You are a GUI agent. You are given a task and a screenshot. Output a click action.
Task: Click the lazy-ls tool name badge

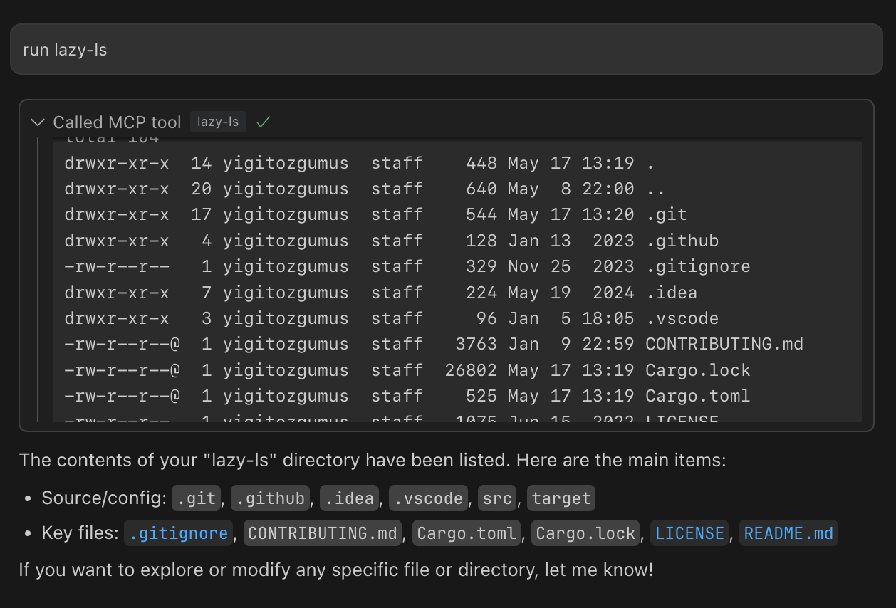click(x=218, y=122)
